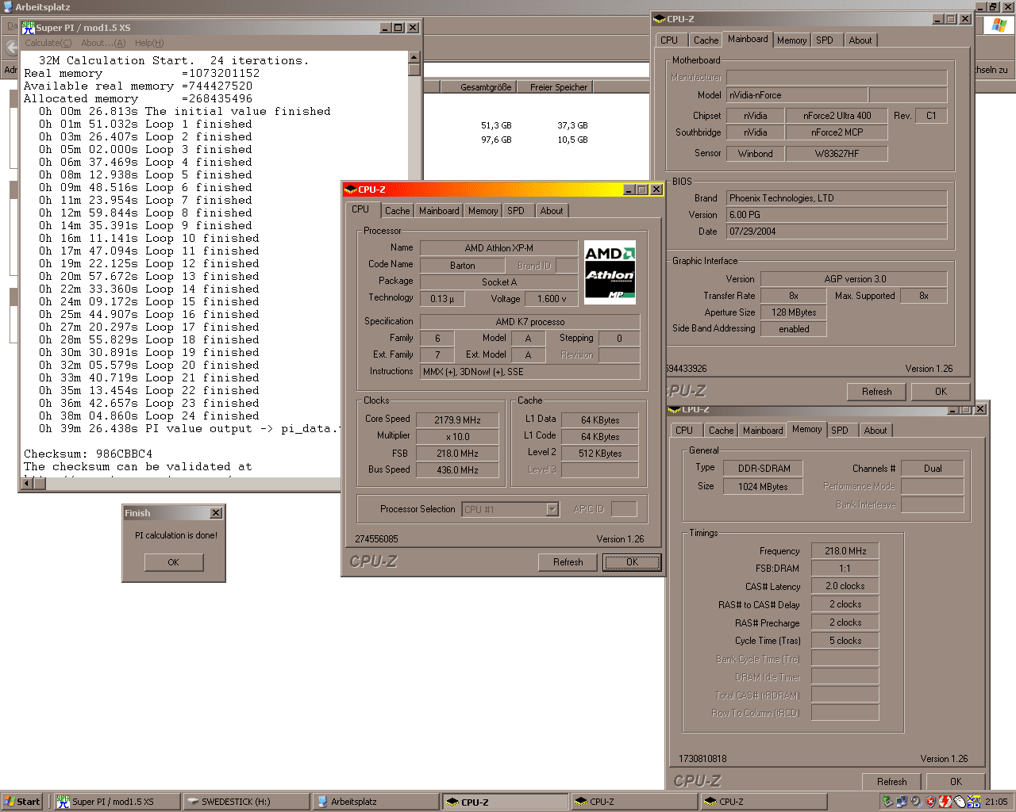Click the Arbeitsplatz window title icon
Image resolution: width=1016 pixels, height=812 pixels.
pos(8,6)
